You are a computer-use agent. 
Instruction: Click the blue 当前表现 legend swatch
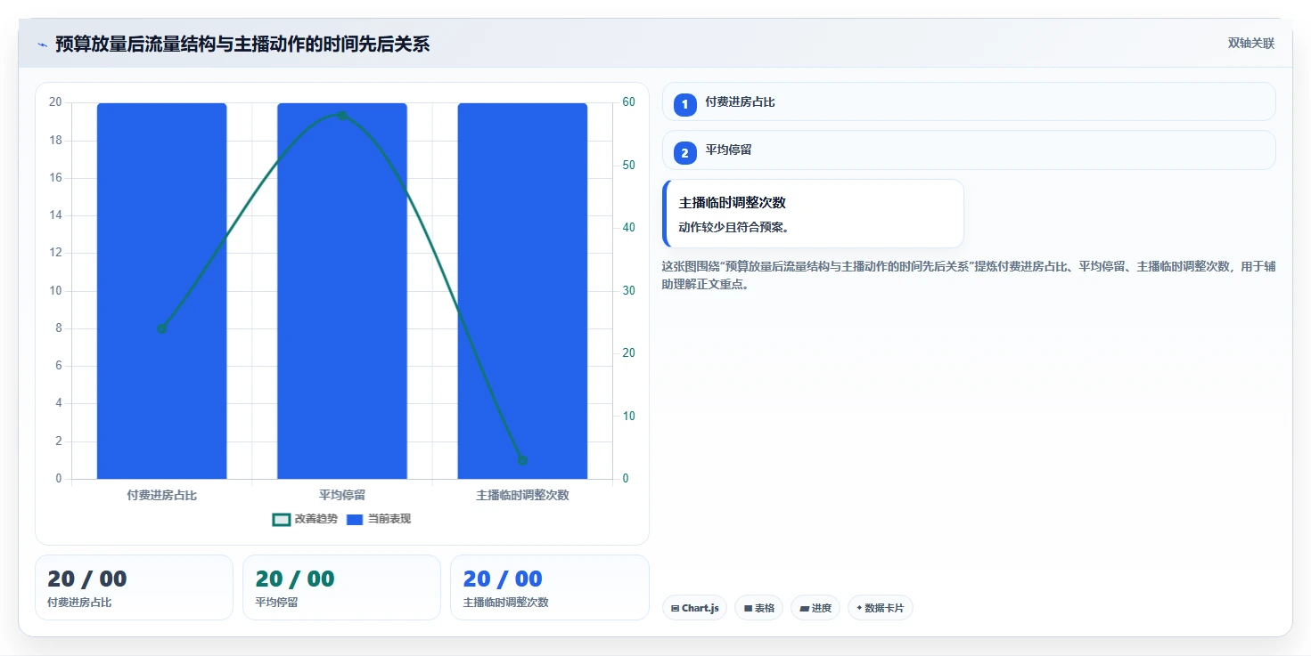coord(355,520)
